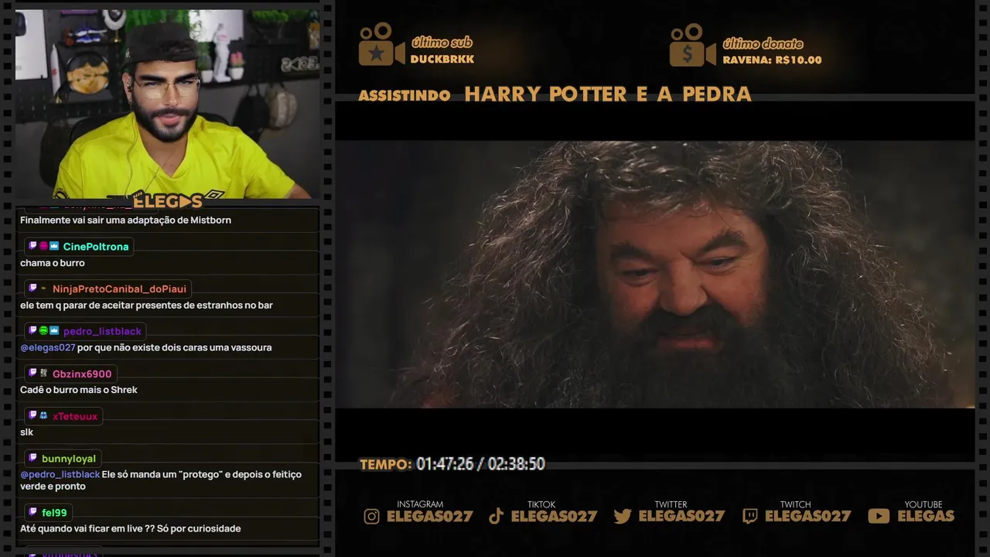Click message 'Até quando vai ficar em live'
990x557 pixels.
coord(131,529)
